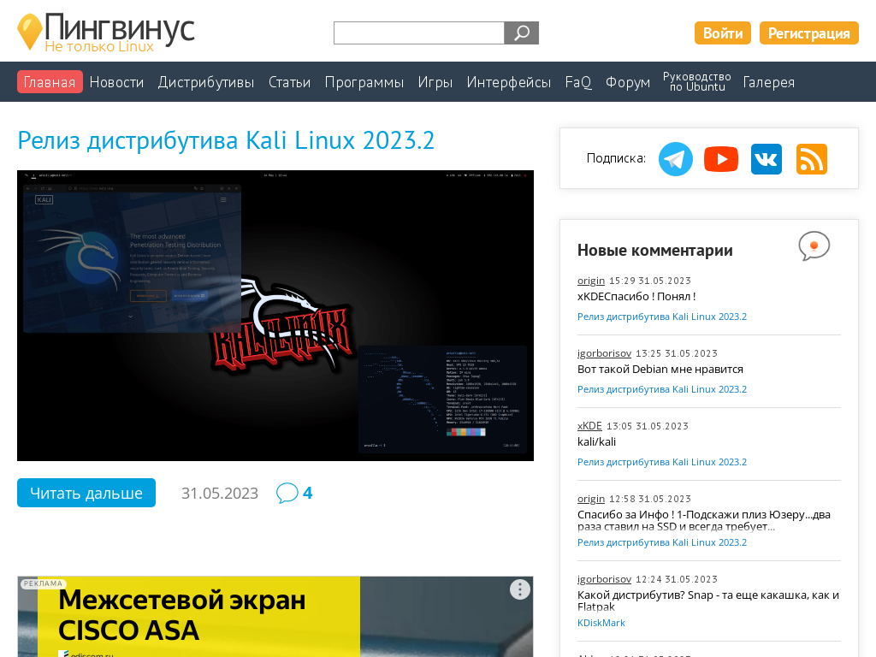Image resolution: width=876 pixels, height=657 pixels.
Task: Click the article date 31.05.2023
Action: 220,493
